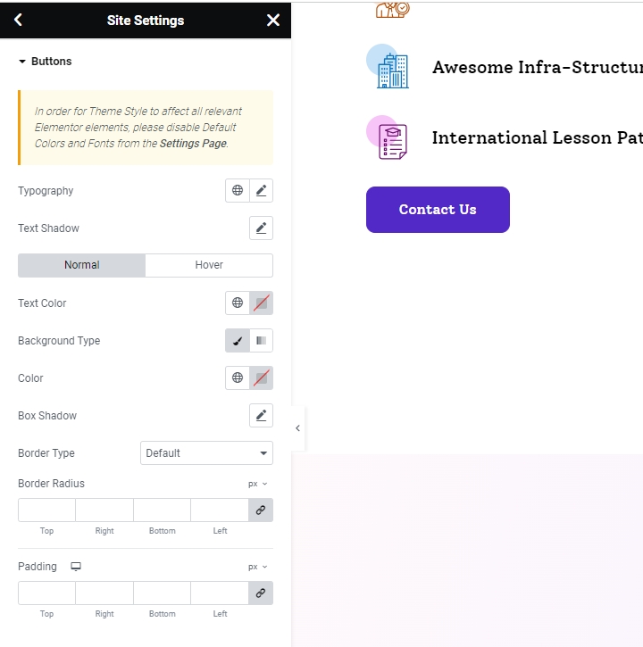The image size is (643, 647).
Task: Close the Site Settings panel
Action: point(273,20)
